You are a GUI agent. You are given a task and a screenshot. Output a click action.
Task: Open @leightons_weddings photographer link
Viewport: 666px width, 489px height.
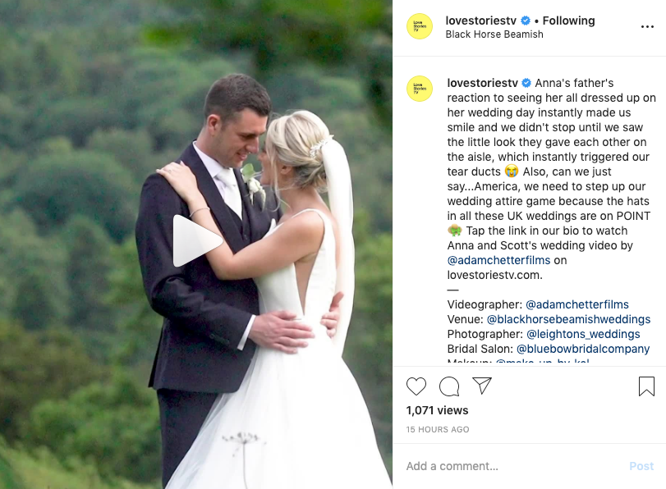click(583, 334)
